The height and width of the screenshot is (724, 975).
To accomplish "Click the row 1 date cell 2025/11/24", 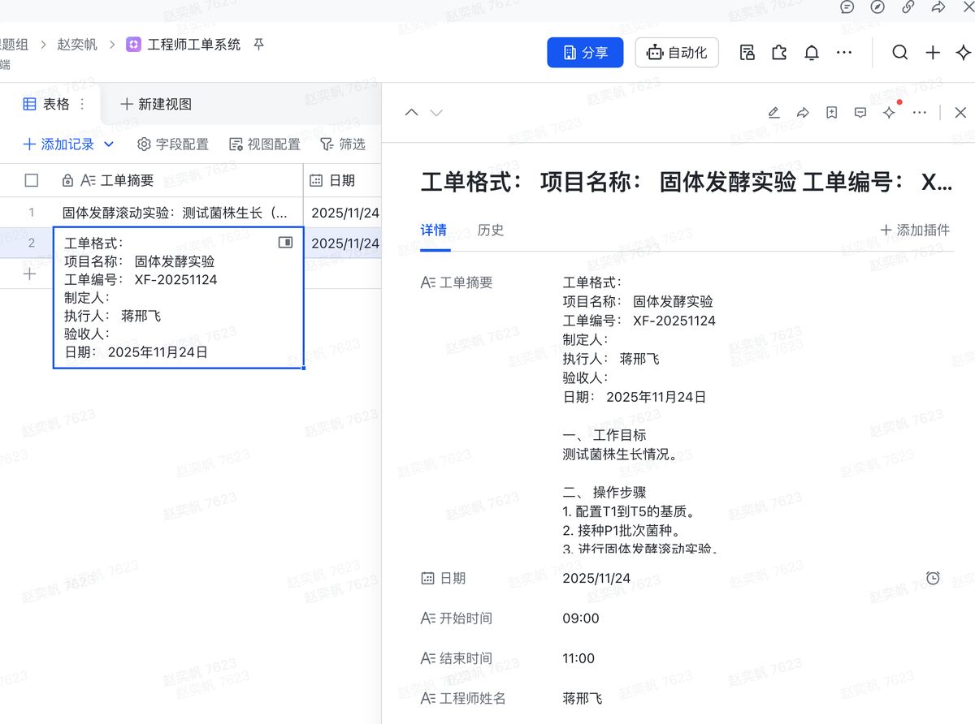I will tap(342, 213).
